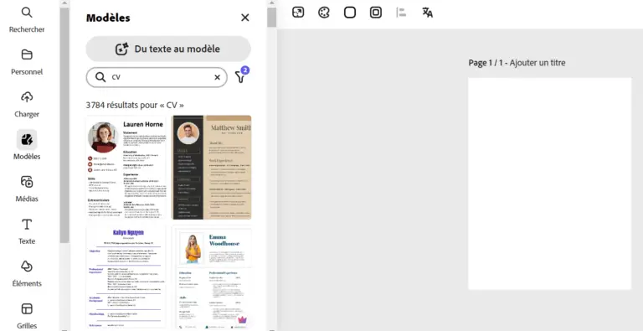643x331 pixels.
Task: Click the Du texte au modèle button
Action: pyautogui.click(x=168, y=49)
